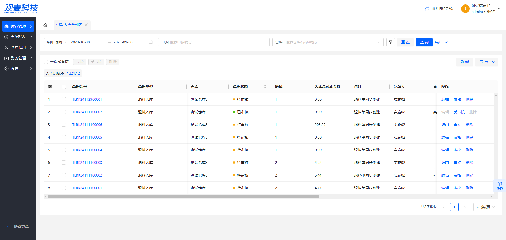This screenshot has width=506, height=240.
Task: Collapse sidebar with 折叠菜单 icon
Action: coord(9,227)
